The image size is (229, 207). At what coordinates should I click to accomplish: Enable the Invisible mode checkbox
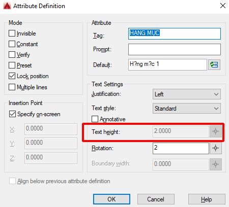click(x=12, y=33)
